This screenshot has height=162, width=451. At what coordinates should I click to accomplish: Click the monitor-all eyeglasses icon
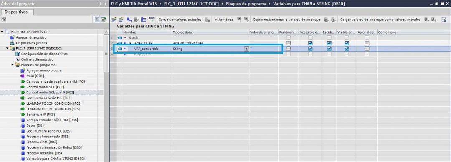pyautogui.click(x=152, y=19)
